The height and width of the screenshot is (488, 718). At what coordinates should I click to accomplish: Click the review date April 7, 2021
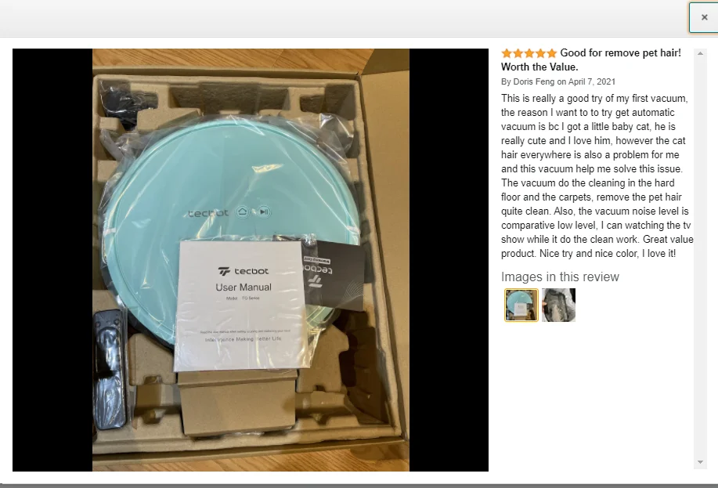tap(592, 81)
